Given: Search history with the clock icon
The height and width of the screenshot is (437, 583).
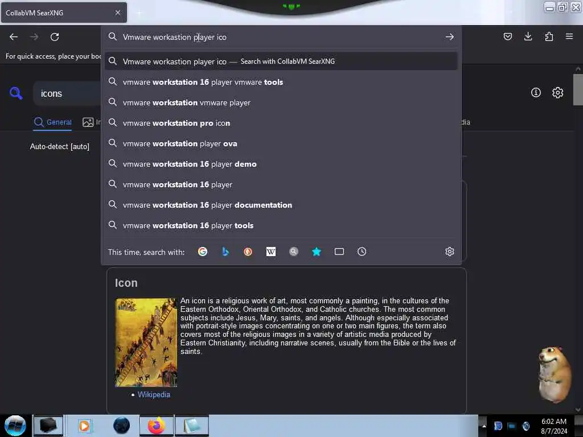Looking at the screenshot, I should pyautogui.click(x=362, y=252).
